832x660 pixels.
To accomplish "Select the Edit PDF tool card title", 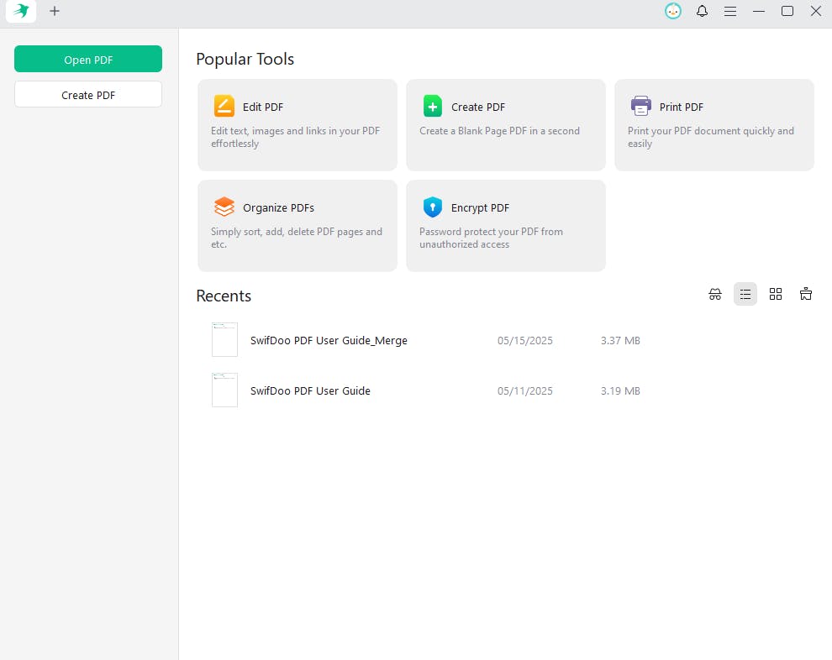I will coord(263,107).
